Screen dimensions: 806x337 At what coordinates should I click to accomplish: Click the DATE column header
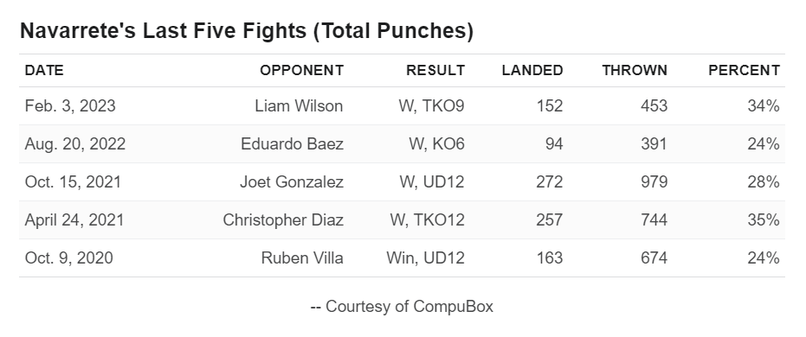coord(44,70)
